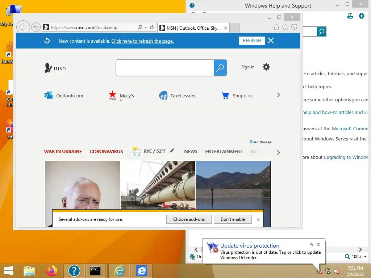Open the address bar autocomplete dropdown arrow

[146, 27]
